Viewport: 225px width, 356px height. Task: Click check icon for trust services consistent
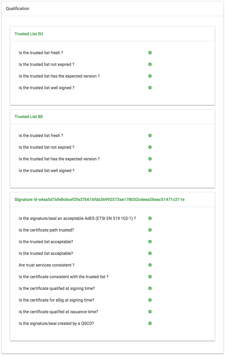click(x=150, y=265)
